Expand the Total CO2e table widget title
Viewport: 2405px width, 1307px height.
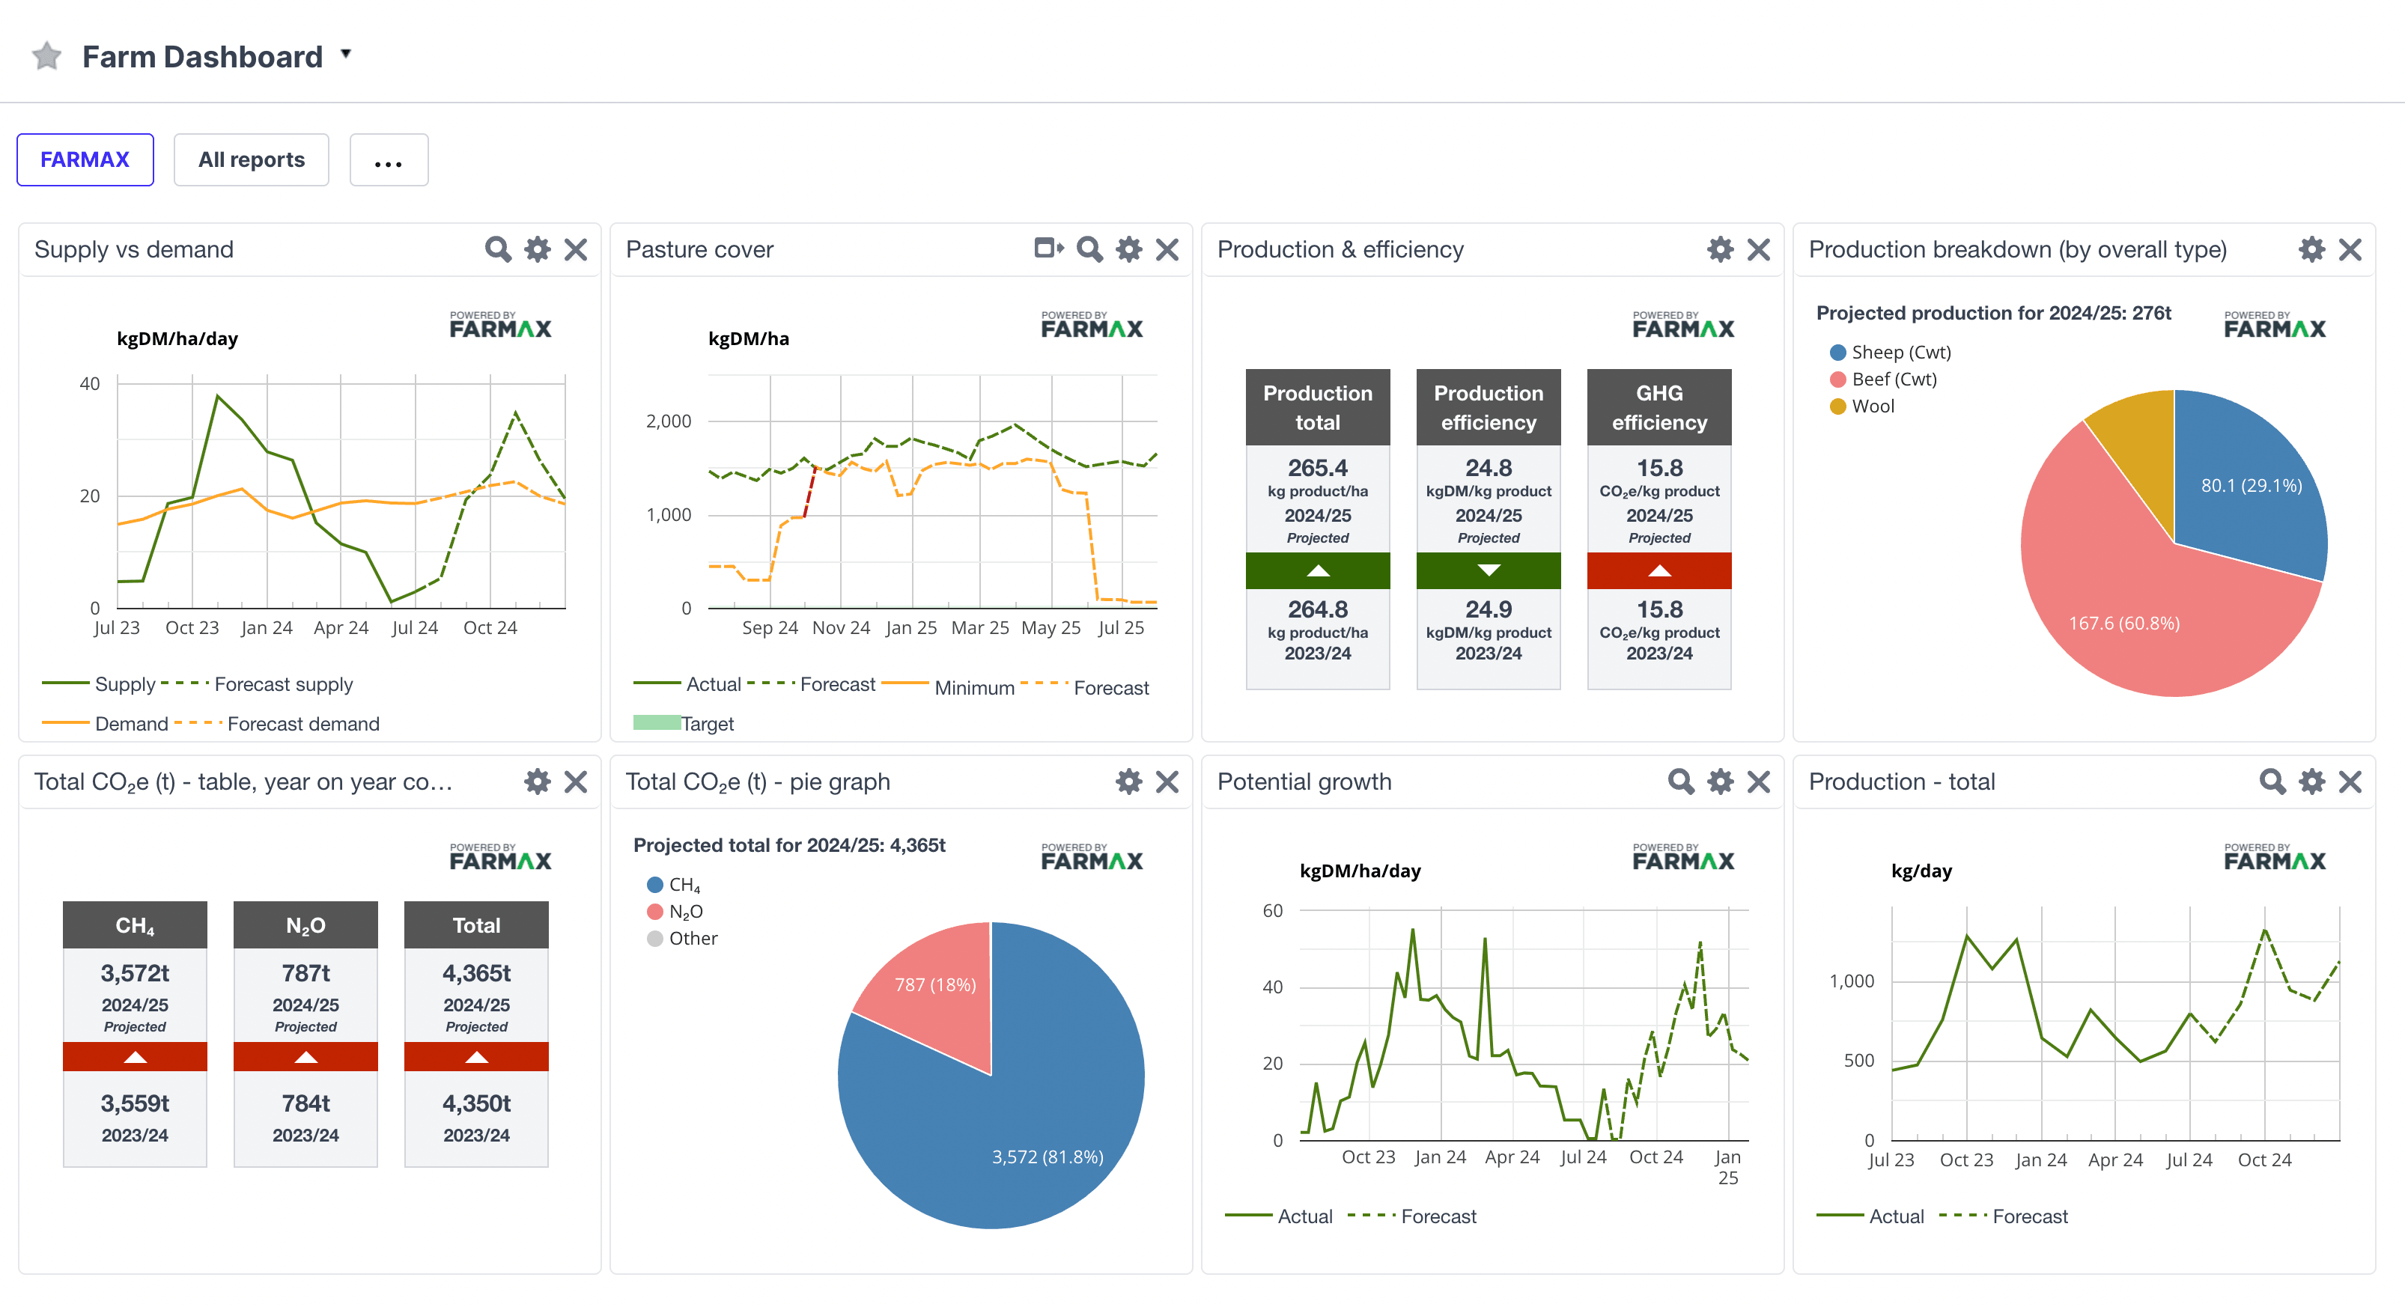pos(243,782)
